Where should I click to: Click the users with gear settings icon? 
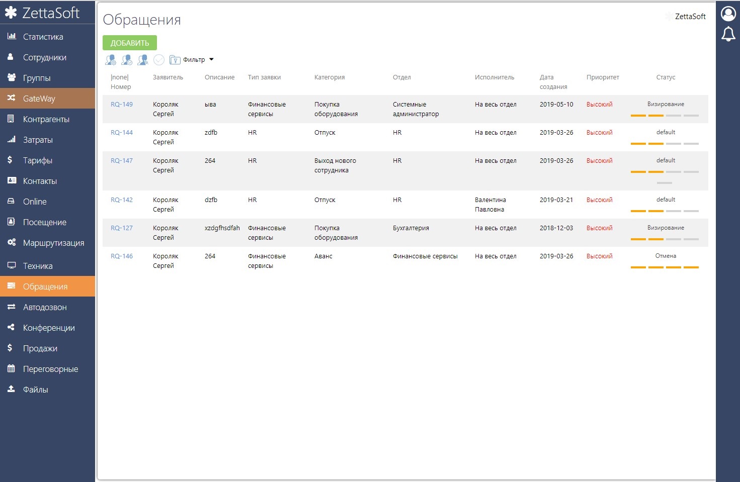(111, 60)
